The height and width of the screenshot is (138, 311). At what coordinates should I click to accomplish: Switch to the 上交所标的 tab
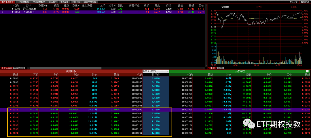[7, 68]
